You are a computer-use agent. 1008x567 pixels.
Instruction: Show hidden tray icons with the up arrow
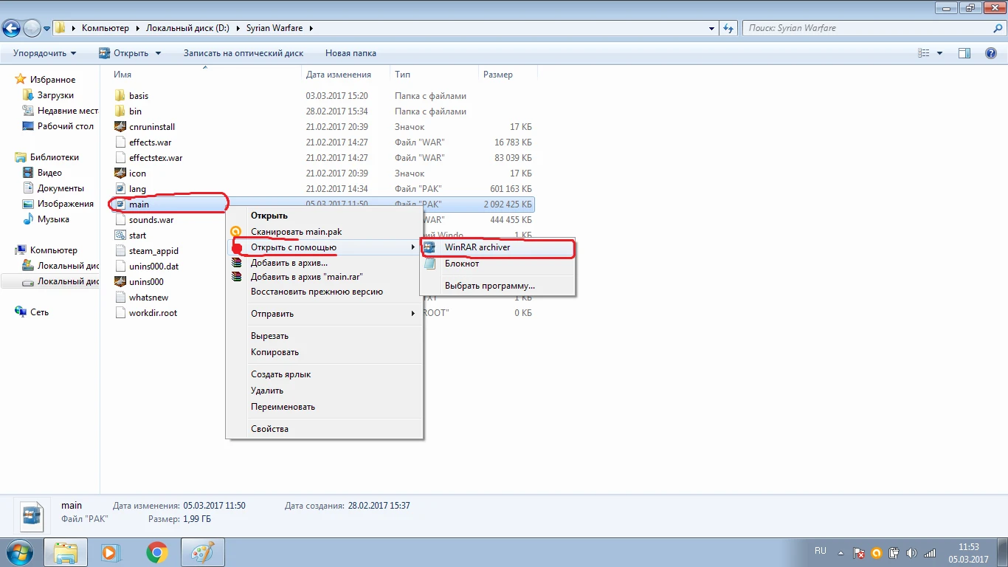[840, 553]
